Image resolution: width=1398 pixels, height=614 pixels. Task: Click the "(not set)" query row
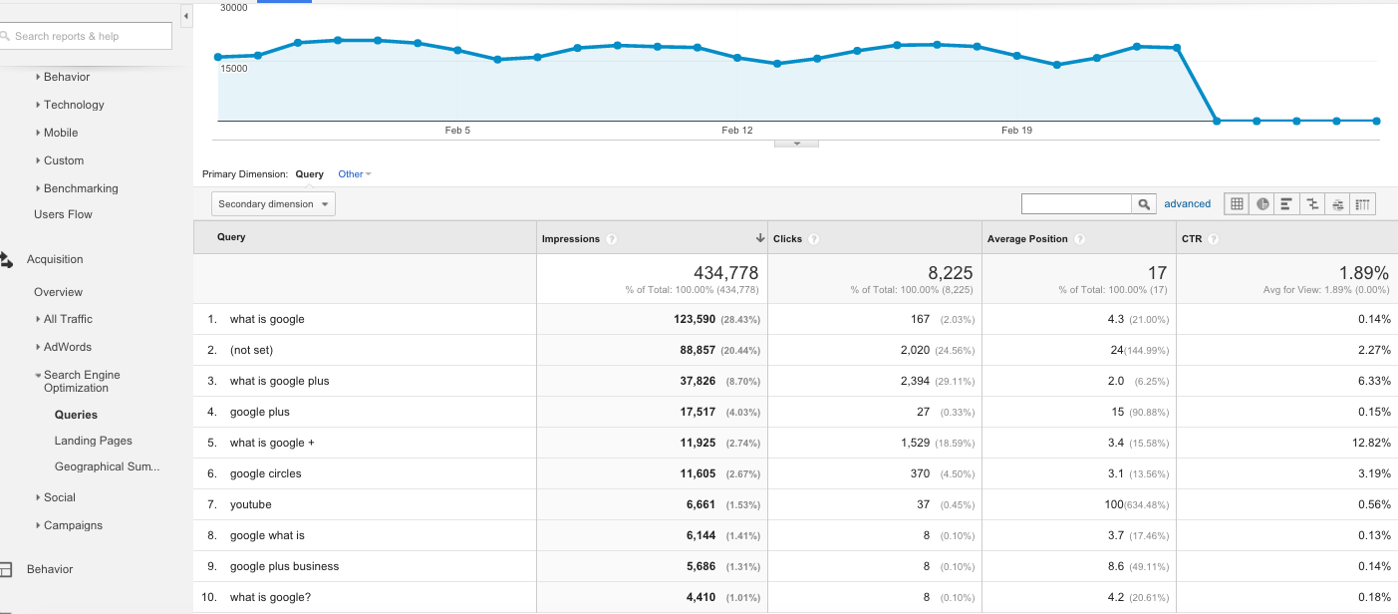[251, 350]
